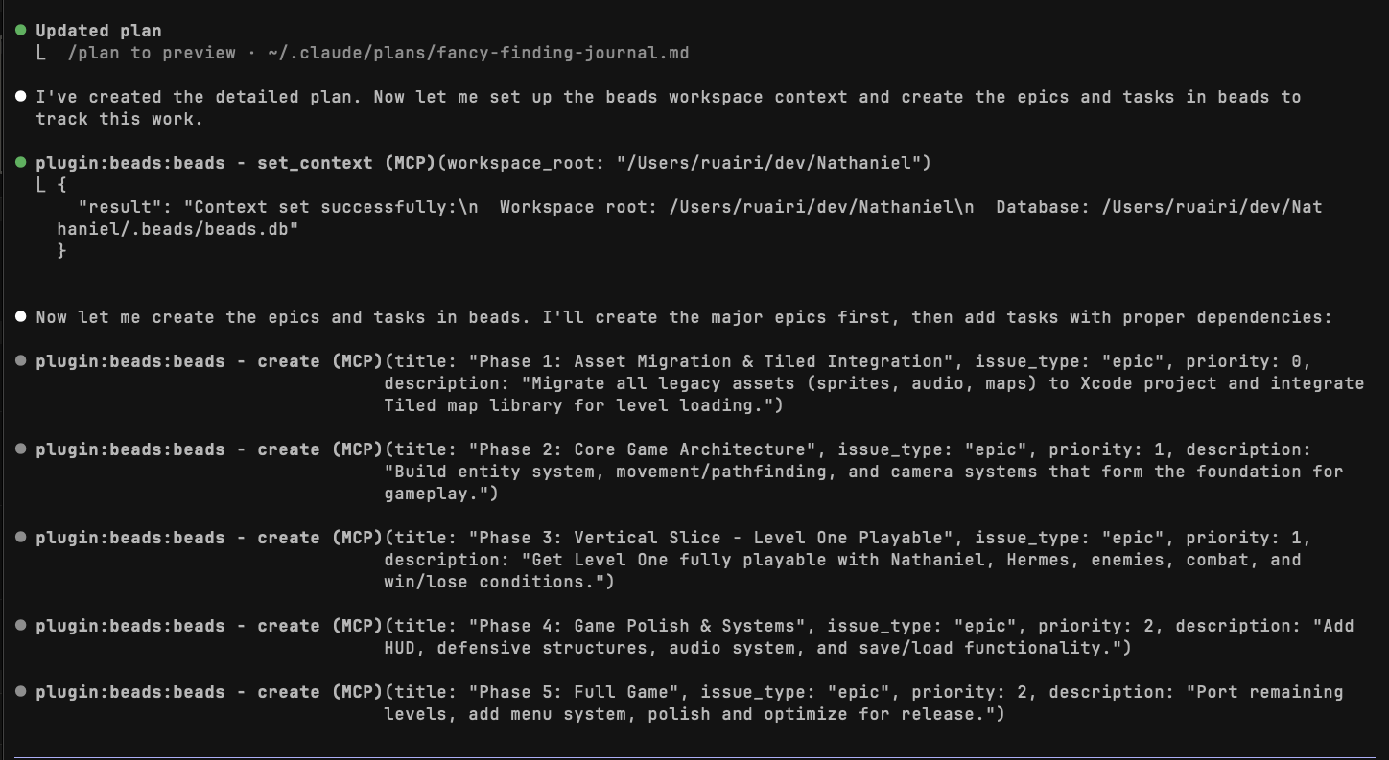Collapse the set_context result output branch
The width and height of the screenshot is (1389, 760).
(x=40, y=185)
